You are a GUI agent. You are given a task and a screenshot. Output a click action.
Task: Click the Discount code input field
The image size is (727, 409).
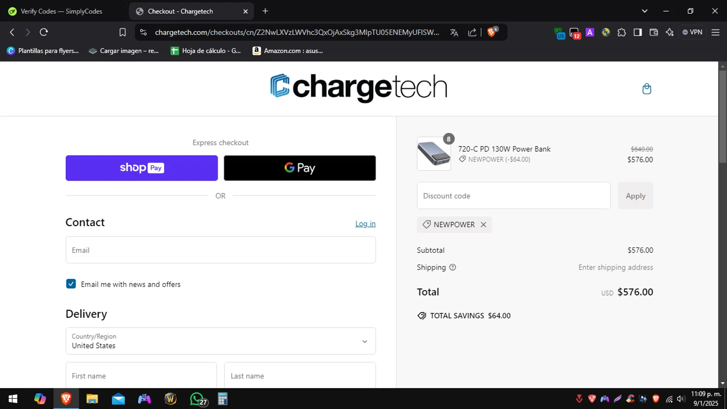pos(514,196)
